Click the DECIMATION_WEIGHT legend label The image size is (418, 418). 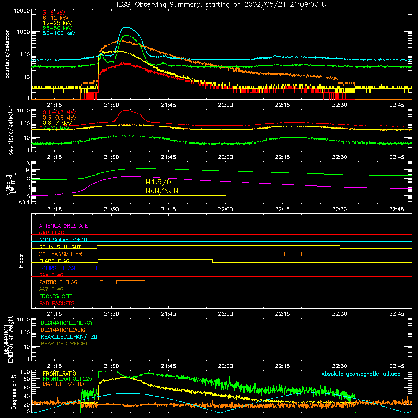click(x=66, y=330)
